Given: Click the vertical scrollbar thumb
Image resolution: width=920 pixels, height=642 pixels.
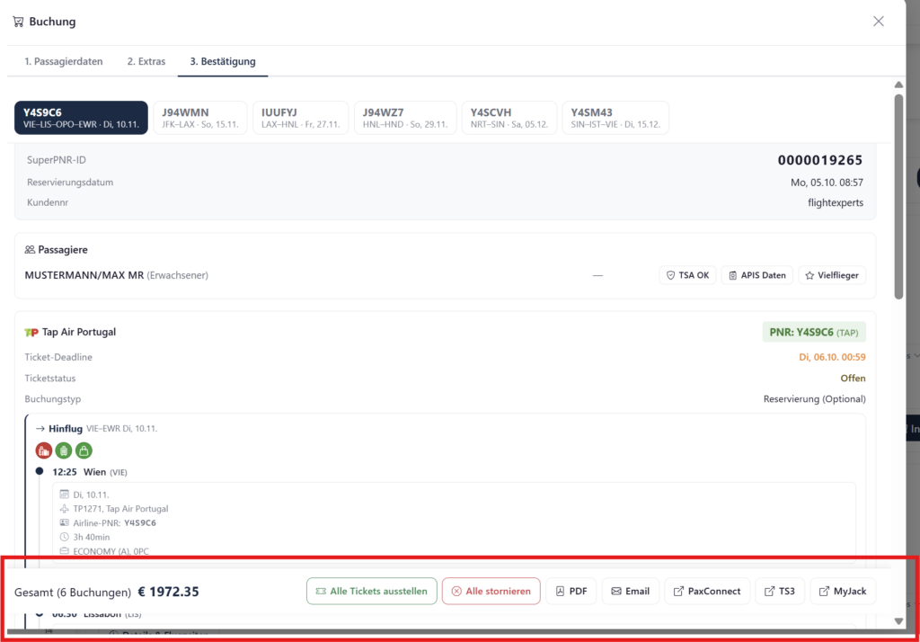Looking at the screenshot, I should [898, 197].
